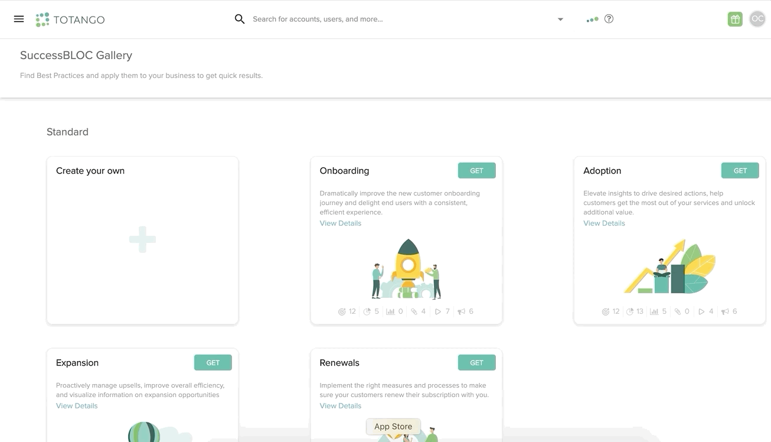Open the help question mark icon

(609, 19)
